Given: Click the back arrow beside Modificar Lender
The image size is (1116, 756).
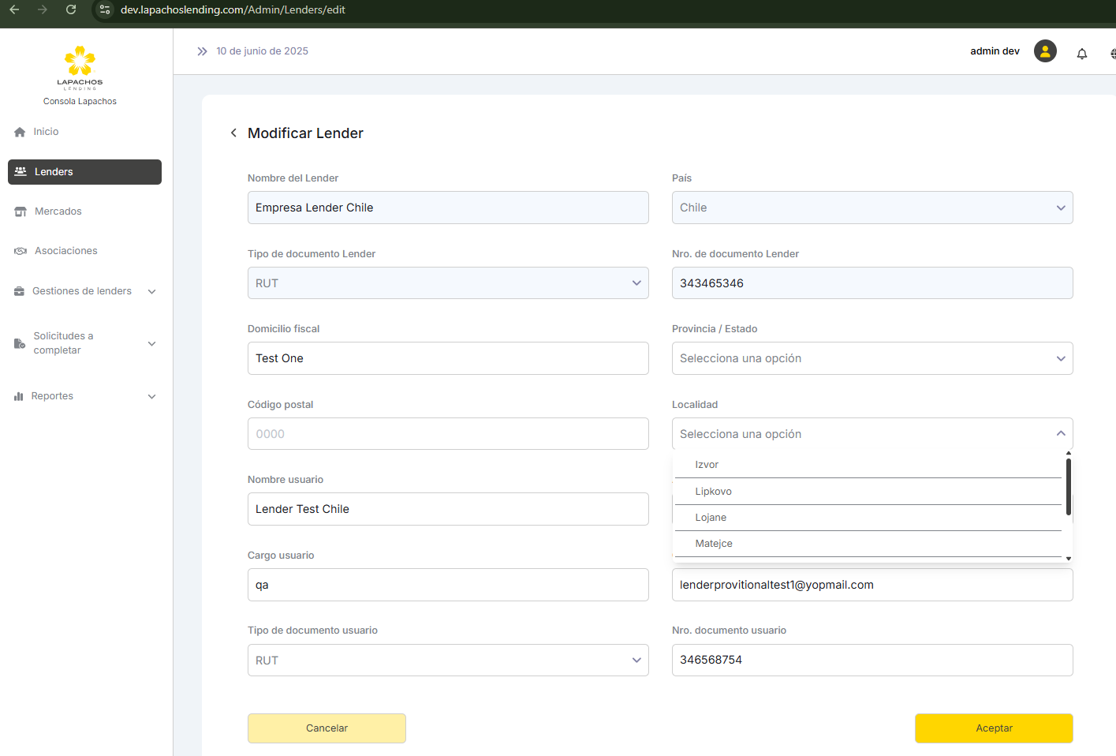Looking at the screenshot, I should click(x=233, y=133).
